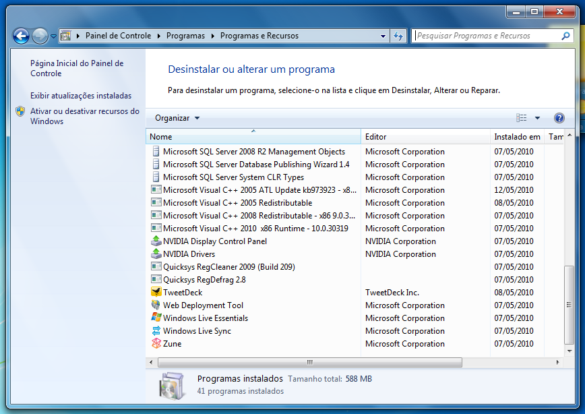This screenshot has width=585, height=414.
Task: Click the change view icon button
Action: 521,118
